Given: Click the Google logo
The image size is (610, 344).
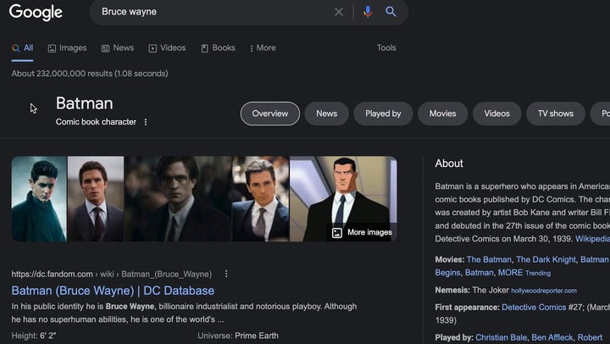Looking at the screenshot, I should (x=36, y=12).
